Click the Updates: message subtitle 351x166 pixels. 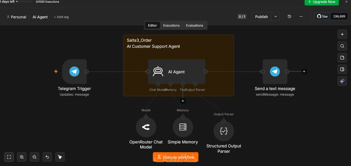coord(74,95)
